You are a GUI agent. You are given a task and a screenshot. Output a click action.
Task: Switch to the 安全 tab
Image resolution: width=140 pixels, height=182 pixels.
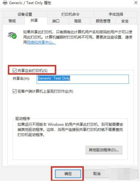pos(125,21)
